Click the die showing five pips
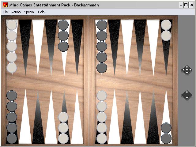This screenshot has width=196, height=147. [187, 70]
